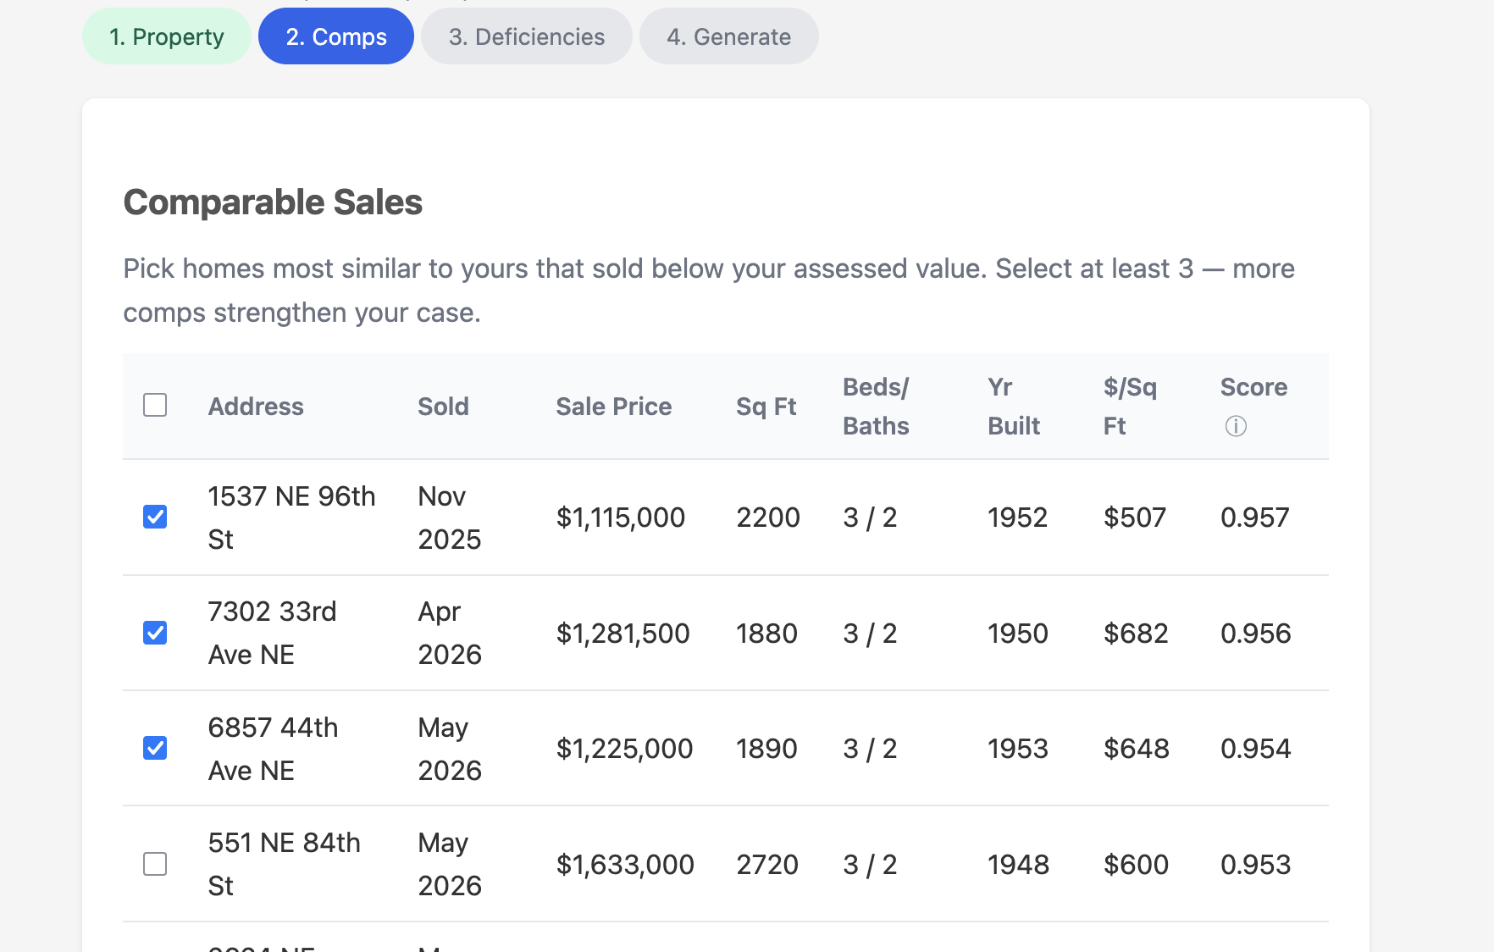Open the Score info icon

1236,426
